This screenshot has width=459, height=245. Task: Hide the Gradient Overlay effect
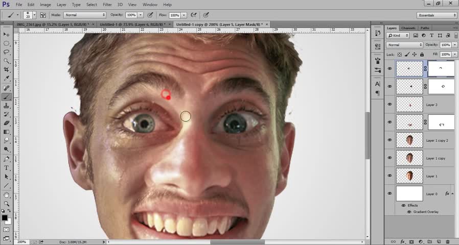coord(409,212)
